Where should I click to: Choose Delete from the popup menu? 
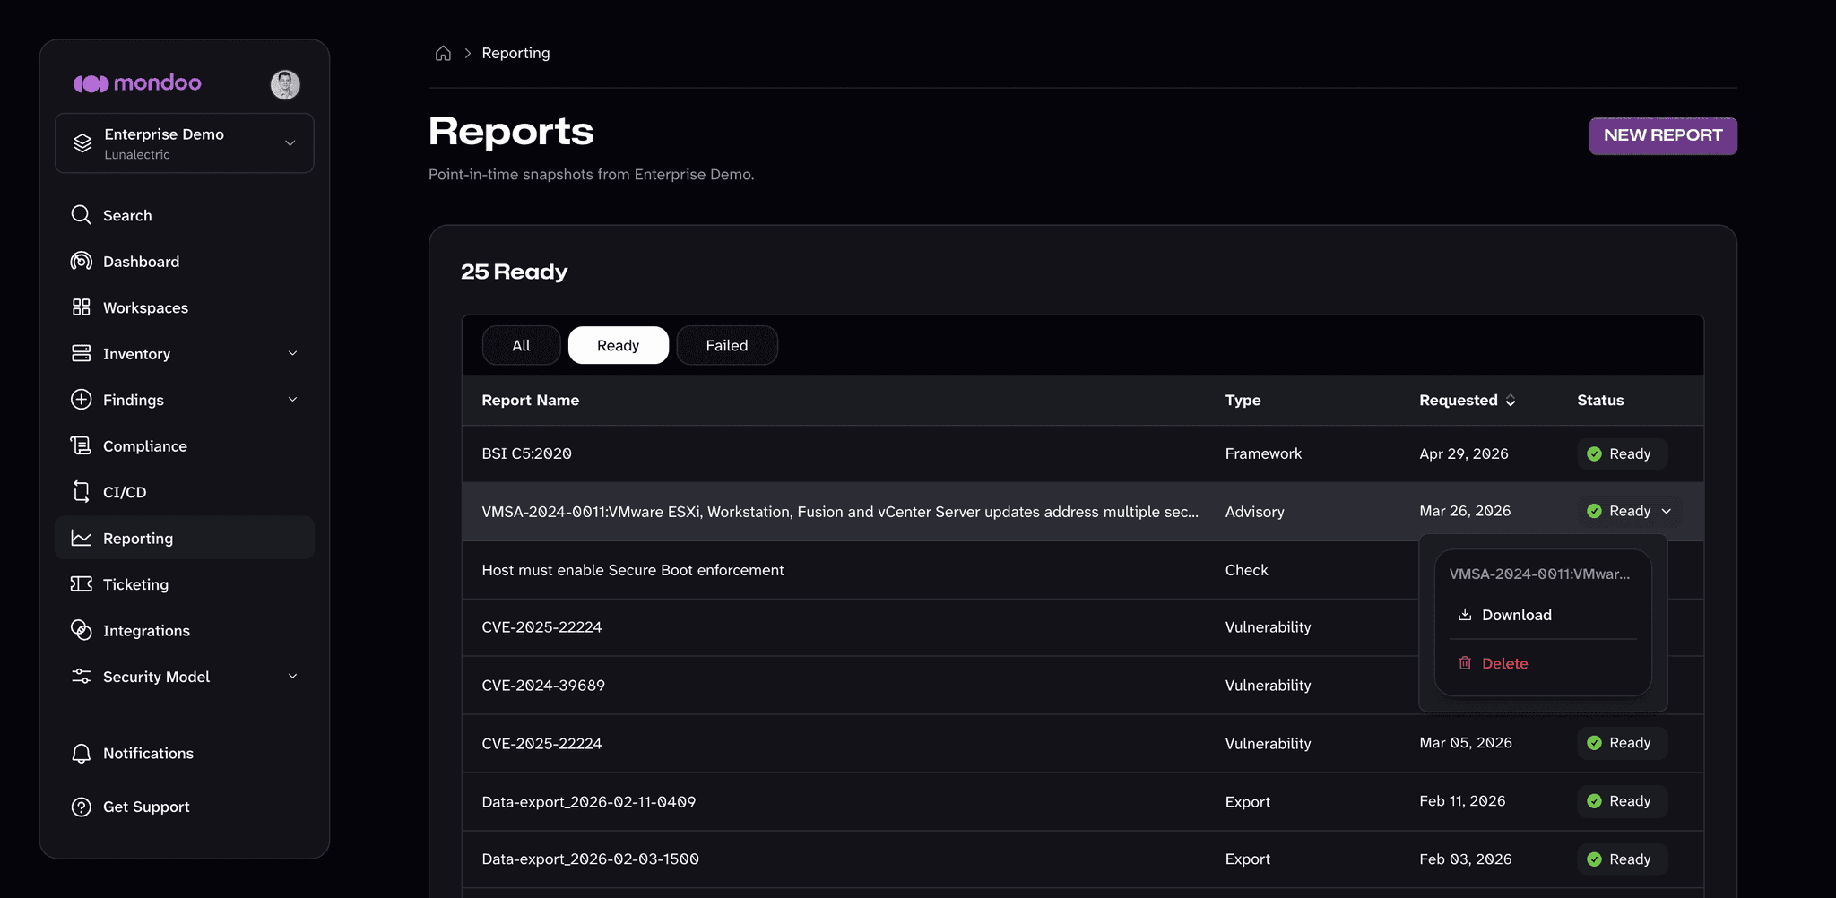click(x=1543, y=663)
